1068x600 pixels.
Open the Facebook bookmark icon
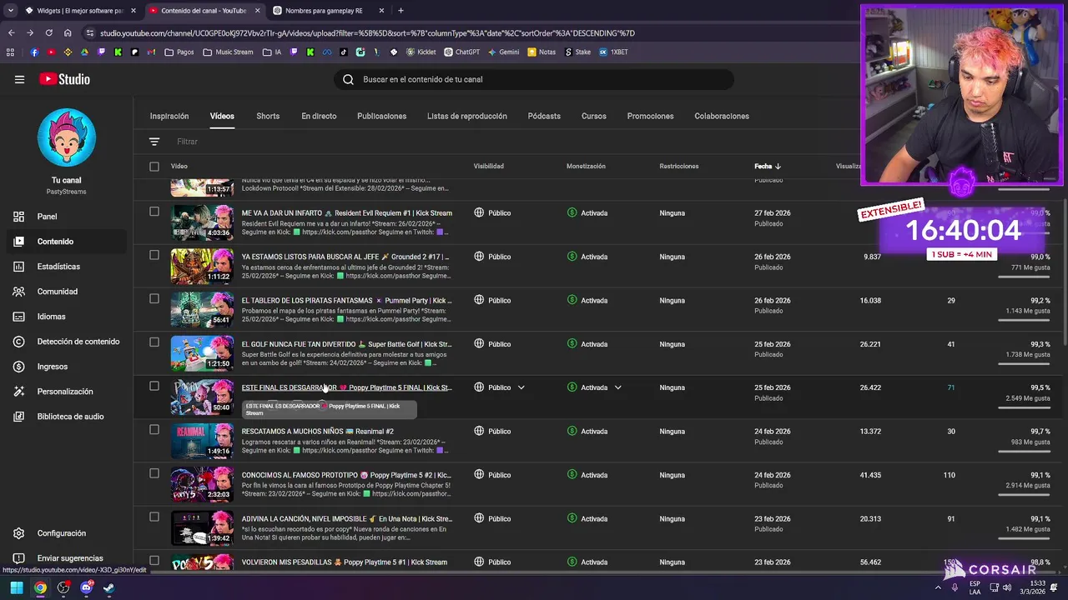coord(34,52)
